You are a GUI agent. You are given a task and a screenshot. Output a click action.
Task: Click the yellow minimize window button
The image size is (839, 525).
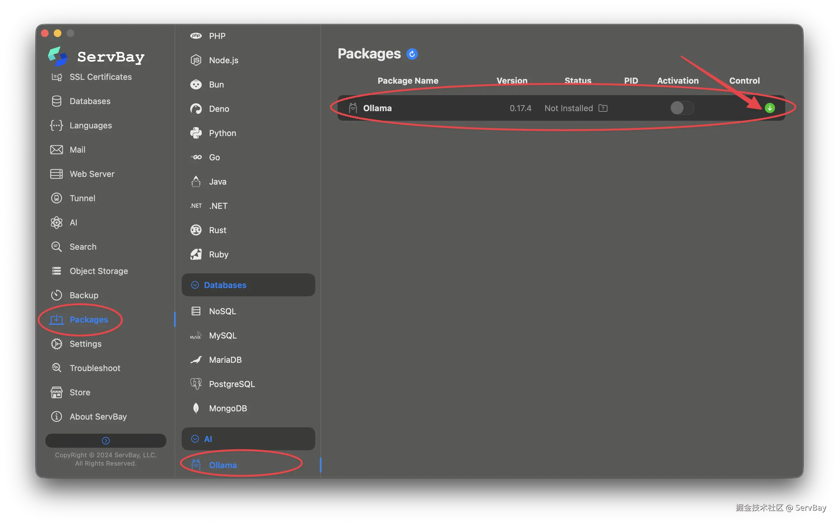tap(58, 33)
